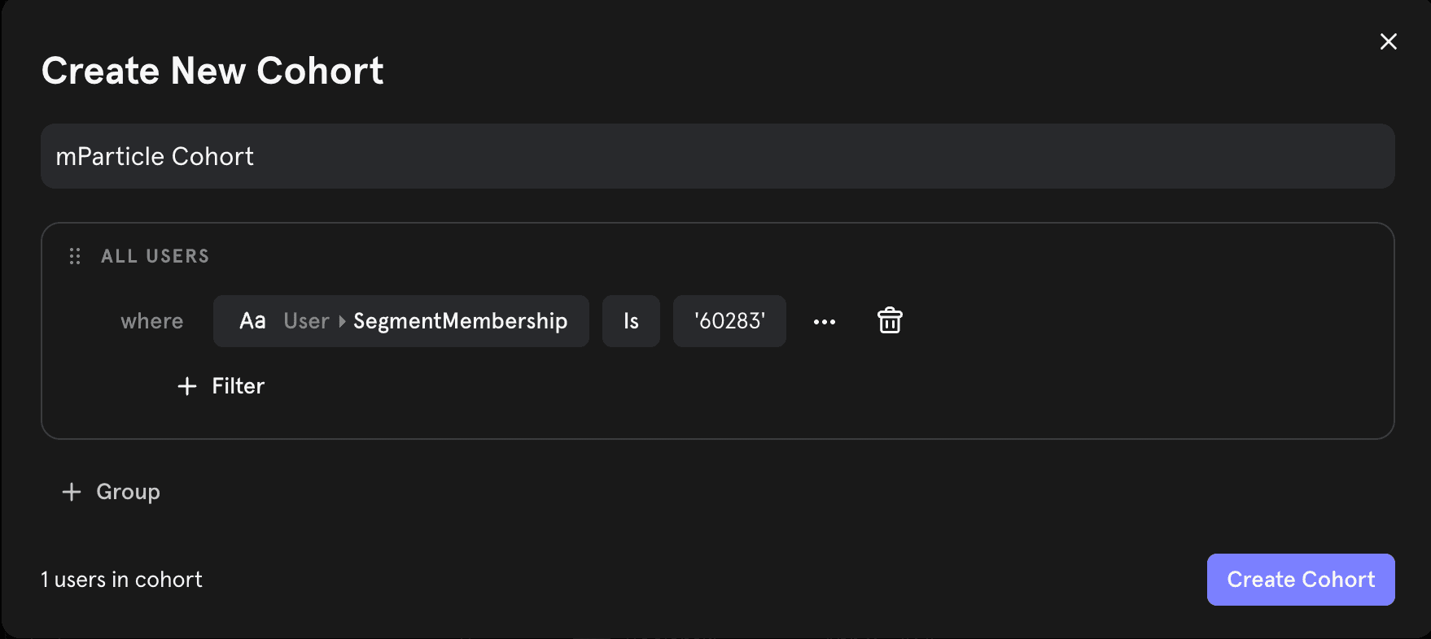
Task: Click the Create New Cohort title
Action: (x=212, y=70)
